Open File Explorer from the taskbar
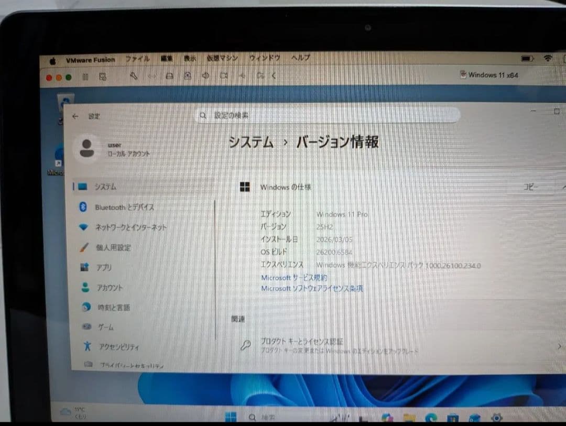The image size is (566, 426). [409, 418]
